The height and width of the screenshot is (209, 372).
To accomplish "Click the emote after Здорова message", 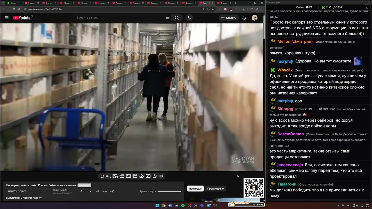I will coord(358,61).
